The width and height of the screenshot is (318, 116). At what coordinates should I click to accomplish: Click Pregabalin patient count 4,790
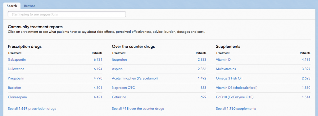(x=98, y=78)
